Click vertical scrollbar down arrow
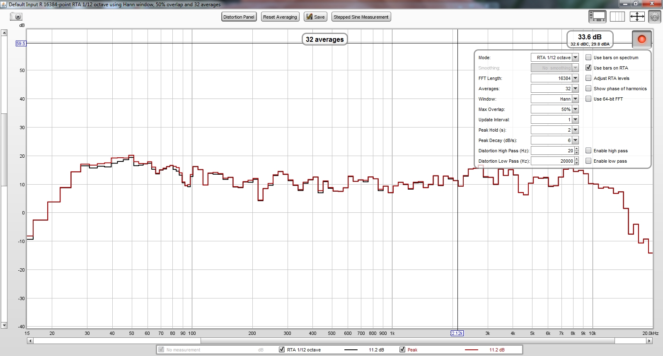663x356 pixels. click(x=4, y=325)
